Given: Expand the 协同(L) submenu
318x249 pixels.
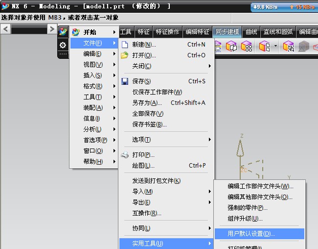Looking at the screenshot, I should tap(166, 228).
